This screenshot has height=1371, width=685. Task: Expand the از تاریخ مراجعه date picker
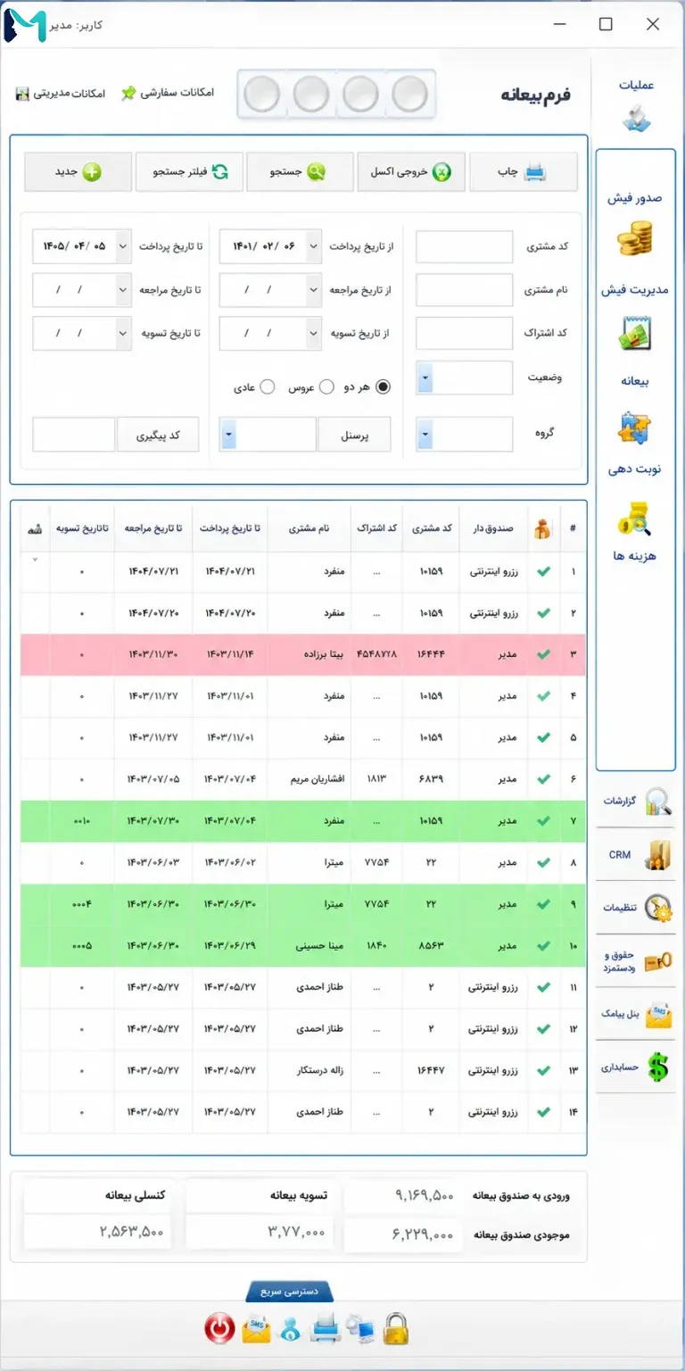pos(313,290)
